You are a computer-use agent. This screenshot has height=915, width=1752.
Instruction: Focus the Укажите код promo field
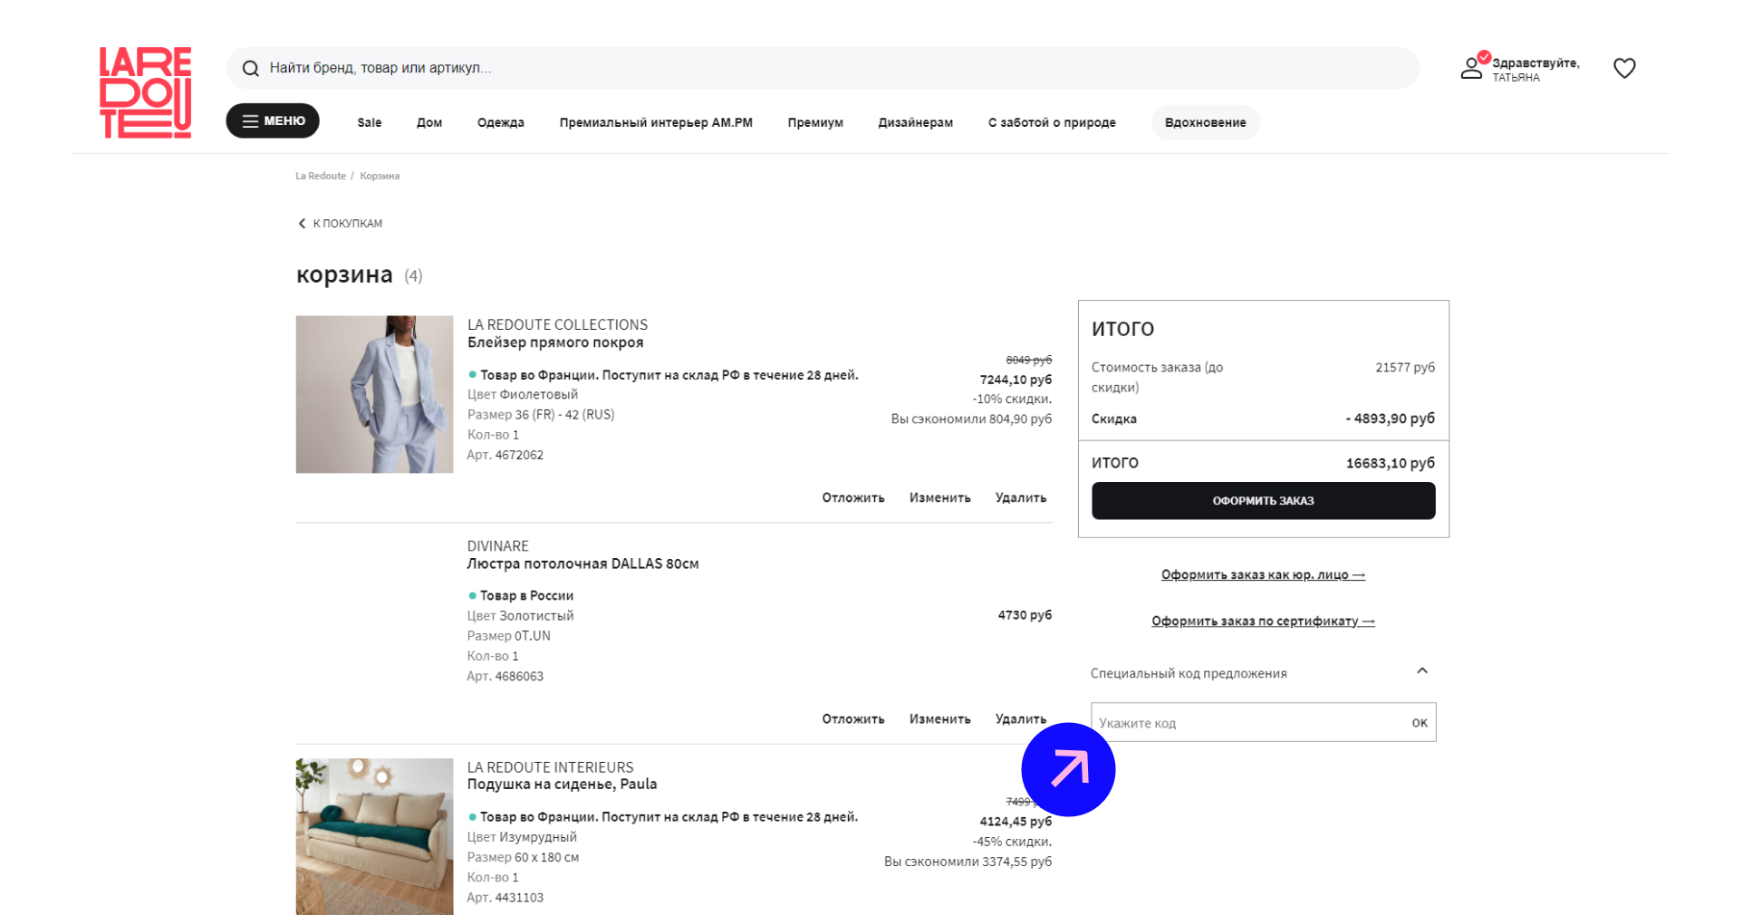1248,722
